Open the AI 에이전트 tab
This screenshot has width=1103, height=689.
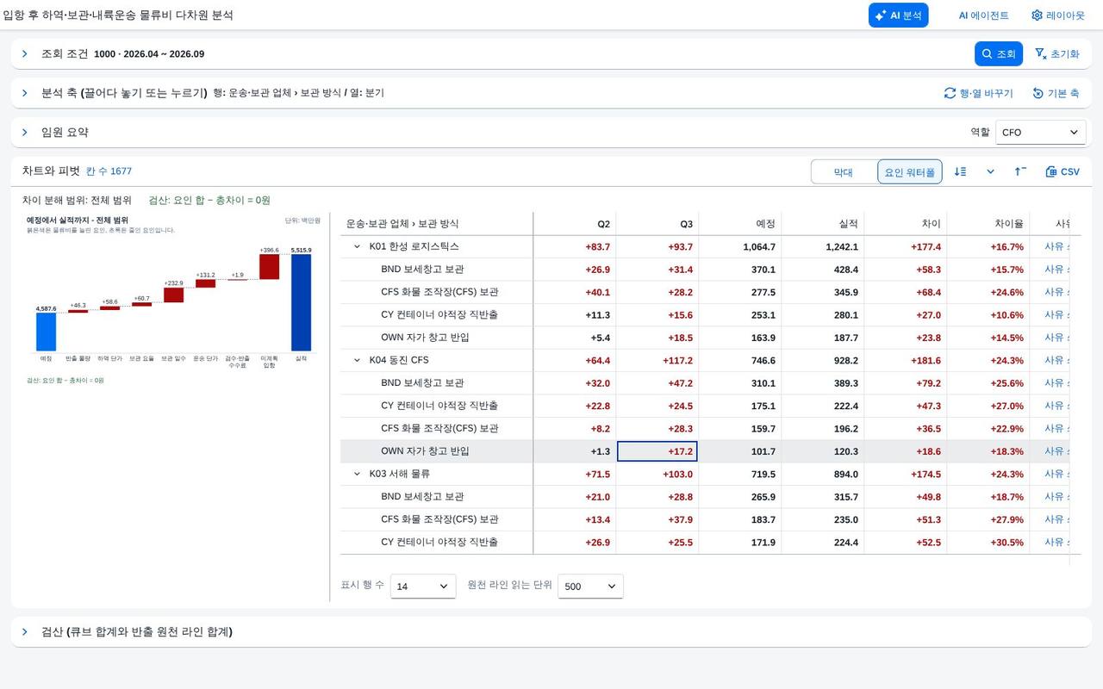click(x=983, y=15)
